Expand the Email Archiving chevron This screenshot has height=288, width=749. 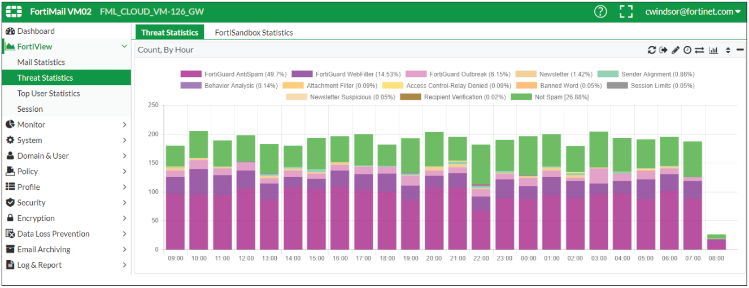pyautogui.click(x=124, y=249)
